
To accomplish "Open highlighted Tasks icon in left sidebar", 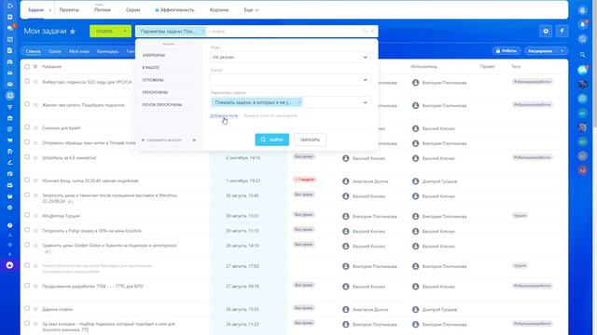I will tap(10, 95).
